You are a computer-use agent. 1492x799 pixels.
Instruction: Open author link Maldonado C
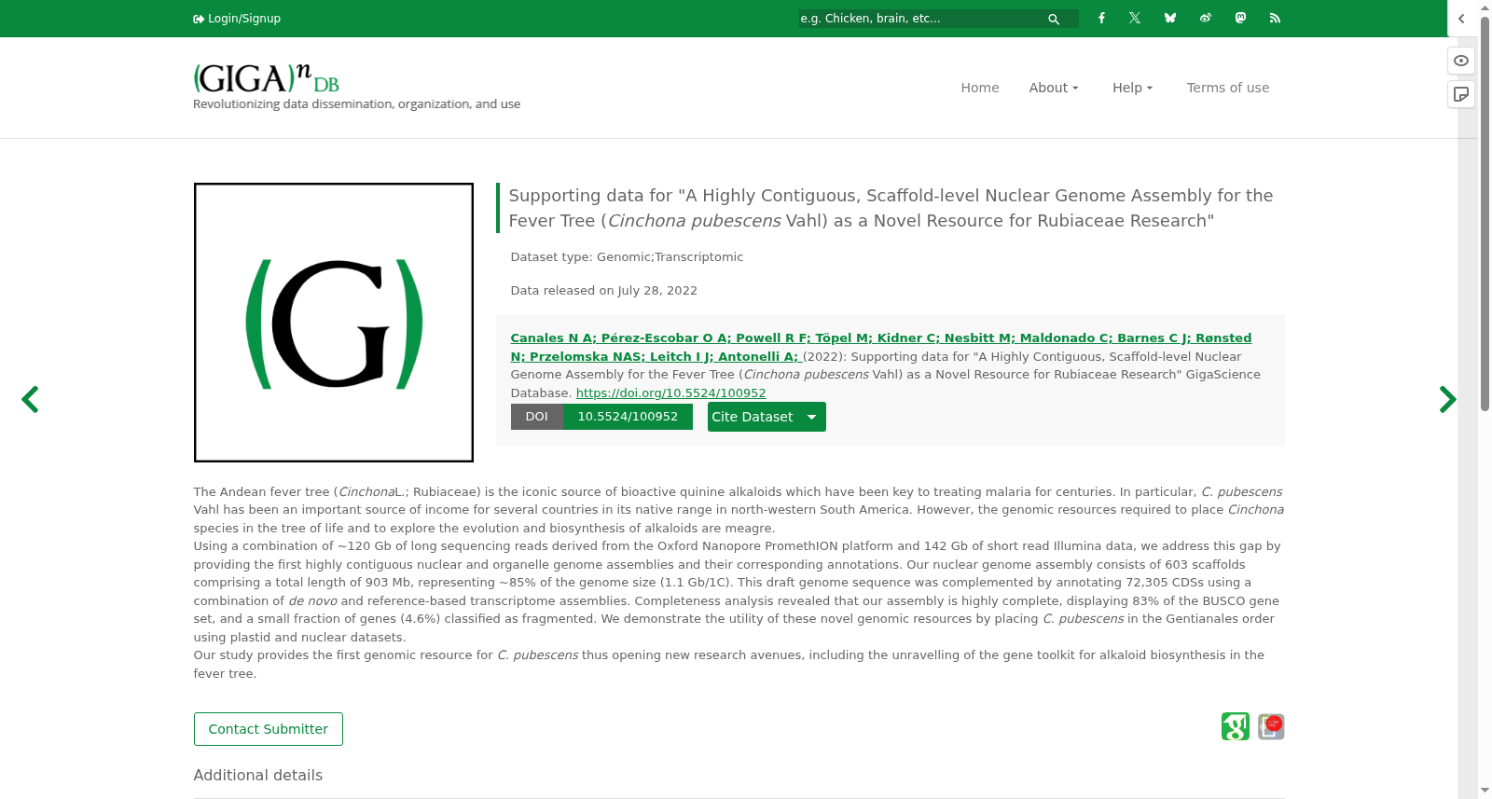[1066, 338]
